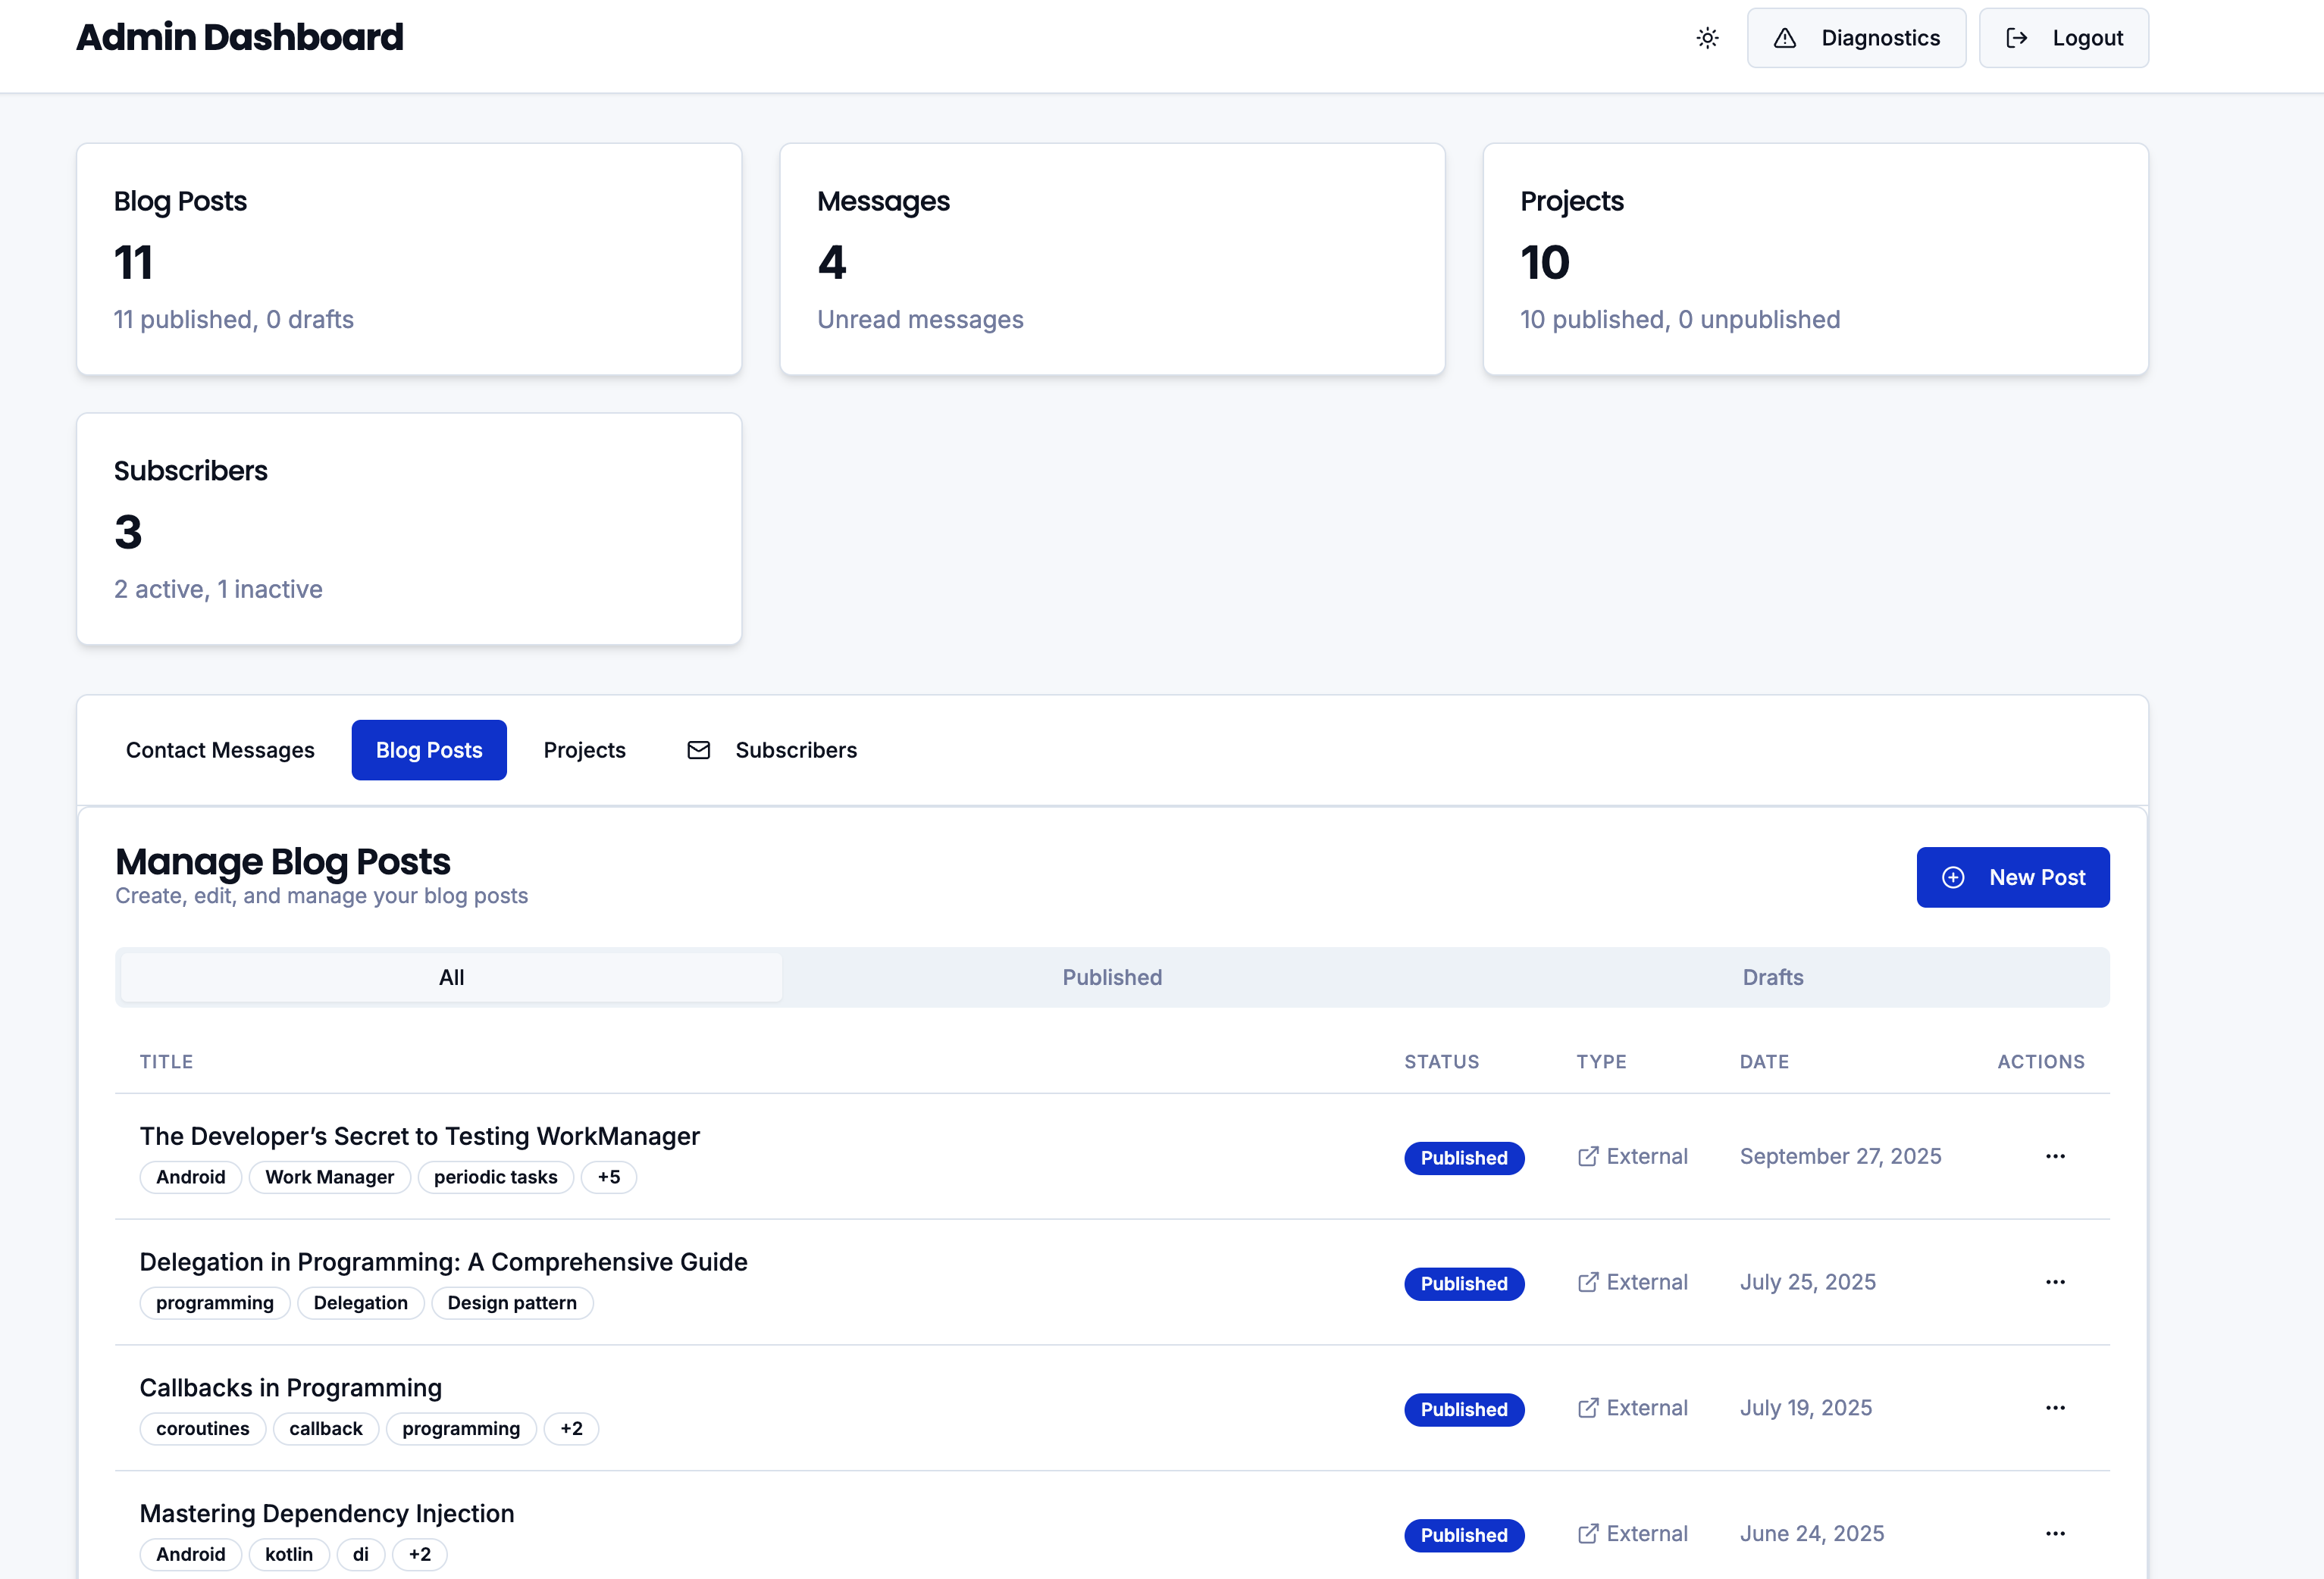Click the Logout arrow icon
Screen dimensions: 2324x1579
[x=2016, y=38]
